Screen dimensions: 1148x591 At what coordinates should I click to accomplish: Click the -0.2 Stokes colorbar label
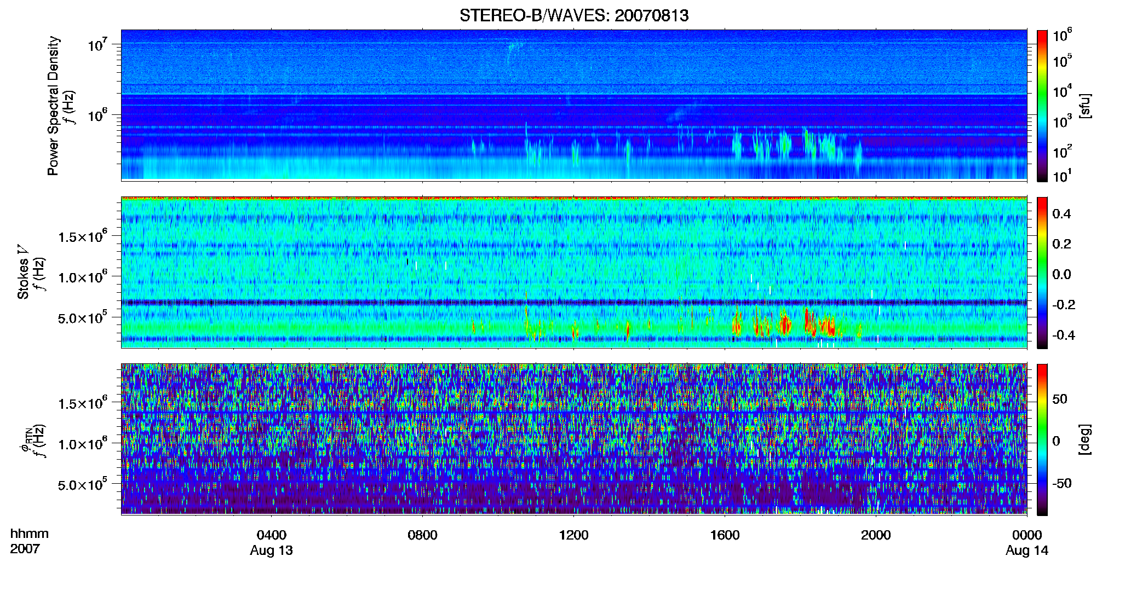coord(1064,305)
